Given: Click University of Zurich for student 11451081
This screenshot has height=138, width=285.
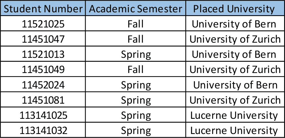Looking at the screenshot, I should coord(235,100).
